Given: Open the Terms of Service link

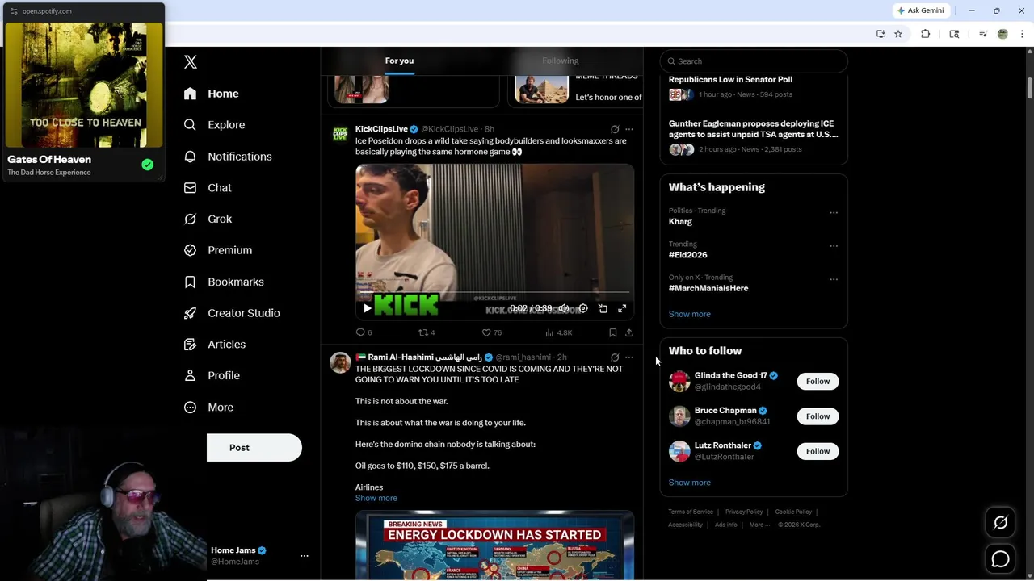Looking at the screenshot, I should 691,512.
